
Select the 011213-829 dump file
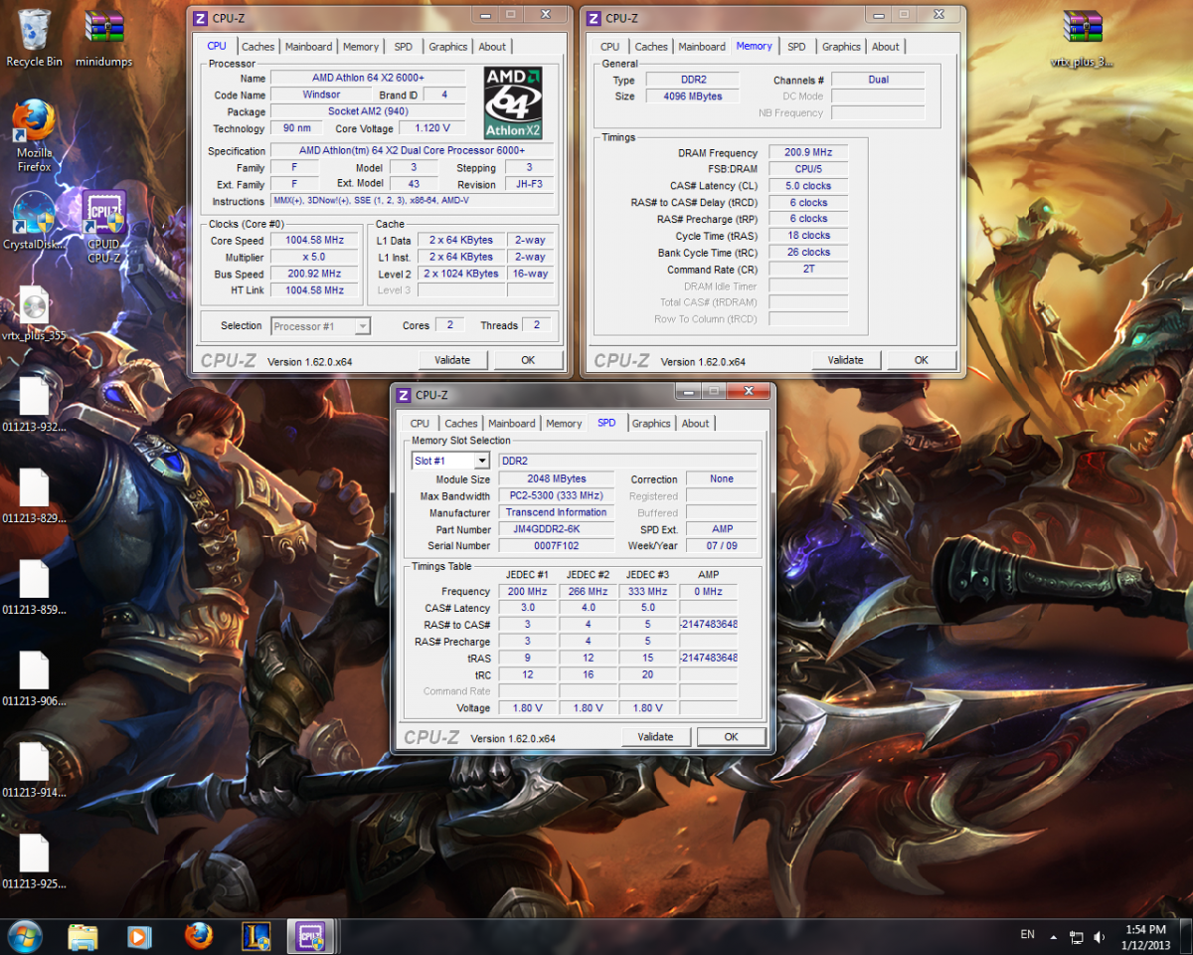pos(34,496)
